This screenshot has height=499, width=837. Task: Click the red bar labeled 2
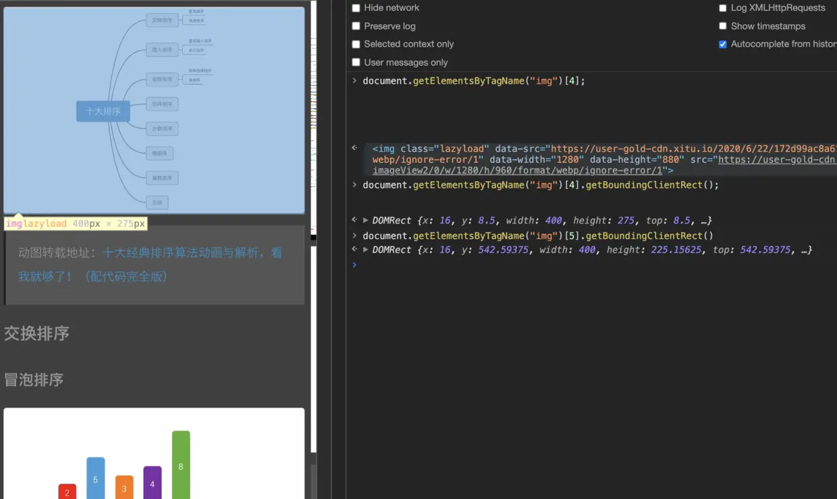click(x=67, y=492)
